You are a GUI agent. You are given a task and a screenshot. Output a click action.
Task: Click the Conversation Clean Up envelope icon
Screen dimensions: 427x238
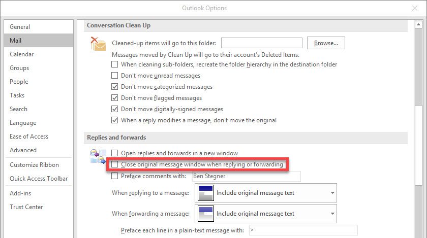[98, 44]
